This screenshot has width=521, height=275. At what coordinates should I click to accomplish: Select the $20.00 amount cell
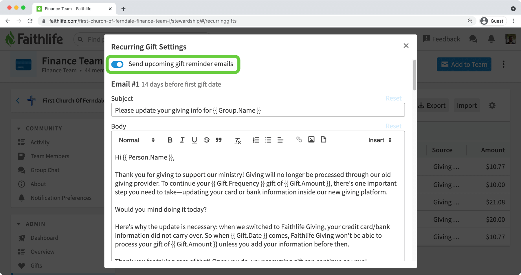click(495, 219)
